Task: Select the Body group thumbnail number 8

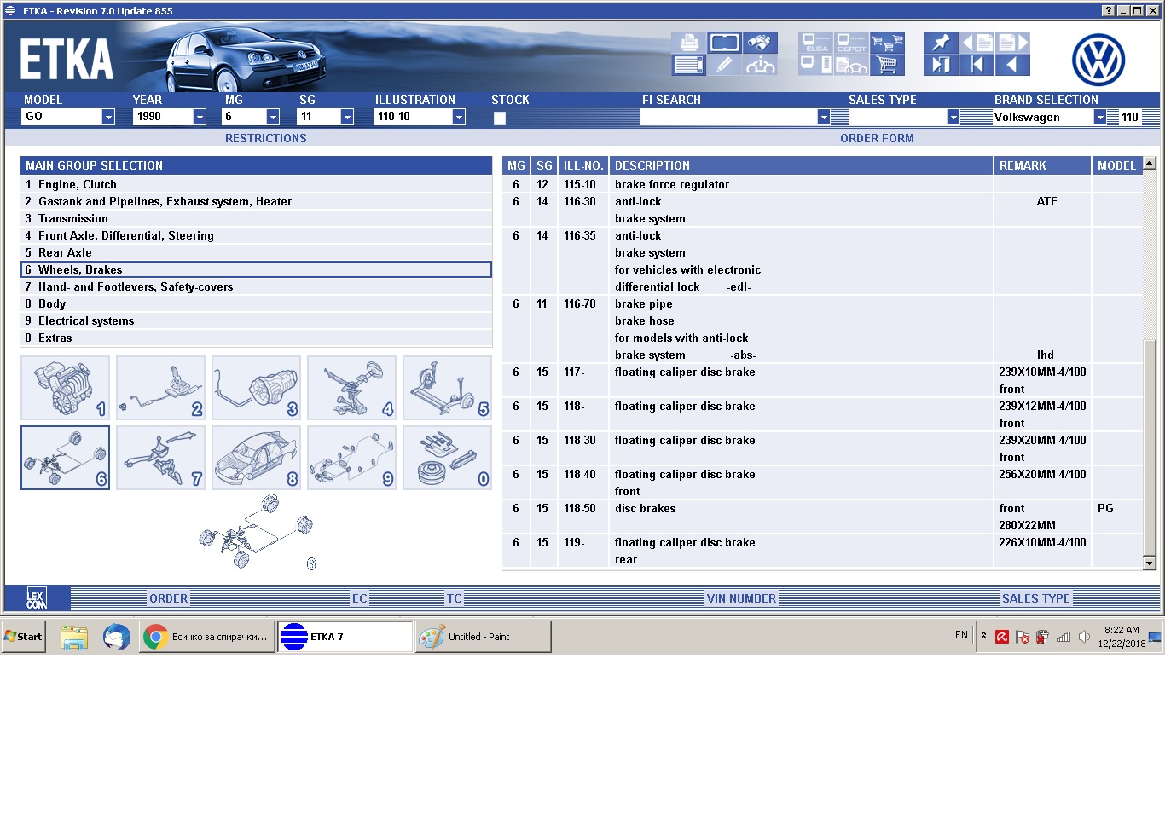Action: coord(256,459)
